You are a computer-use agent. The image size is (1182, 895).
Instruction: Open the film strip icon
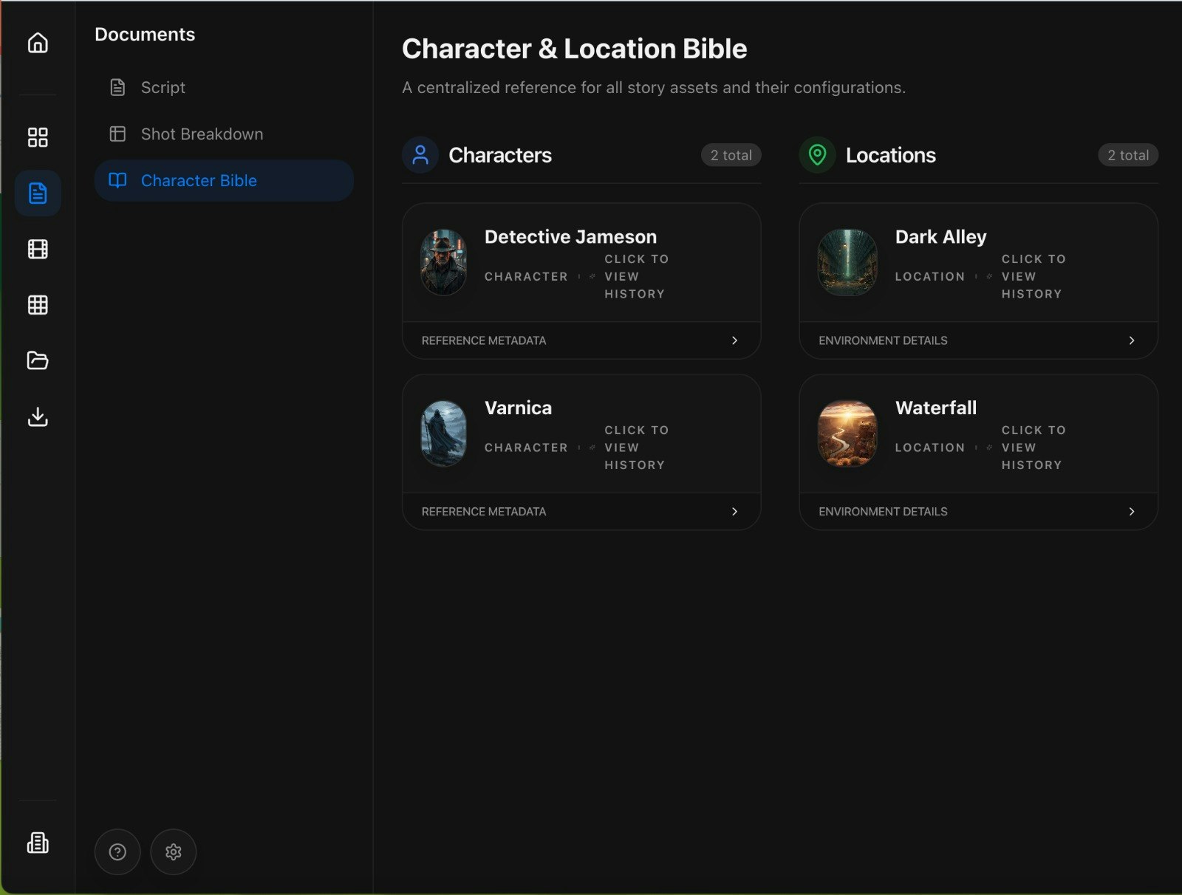[38, 249]
